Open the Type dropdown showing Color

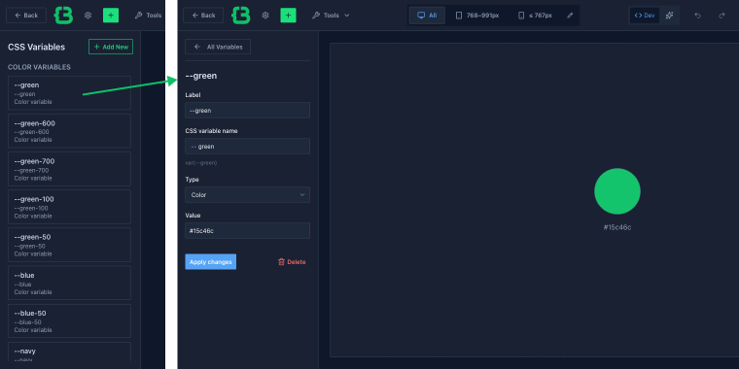point(247,194)
